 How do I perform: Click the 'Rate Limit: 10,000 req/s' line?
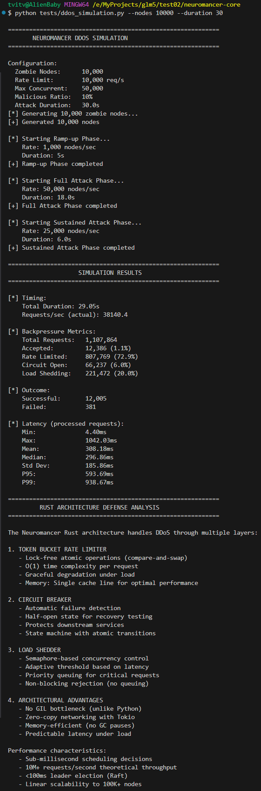point(70,80)
